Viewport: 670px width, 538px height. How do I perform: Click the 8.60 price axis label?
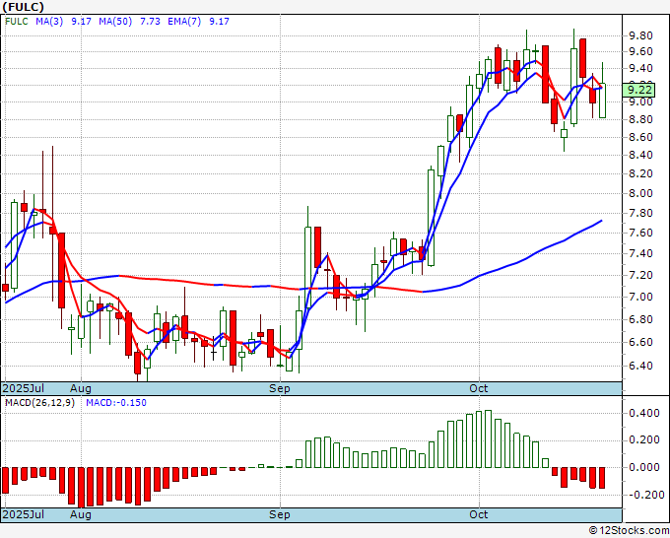tap(640, 137)
